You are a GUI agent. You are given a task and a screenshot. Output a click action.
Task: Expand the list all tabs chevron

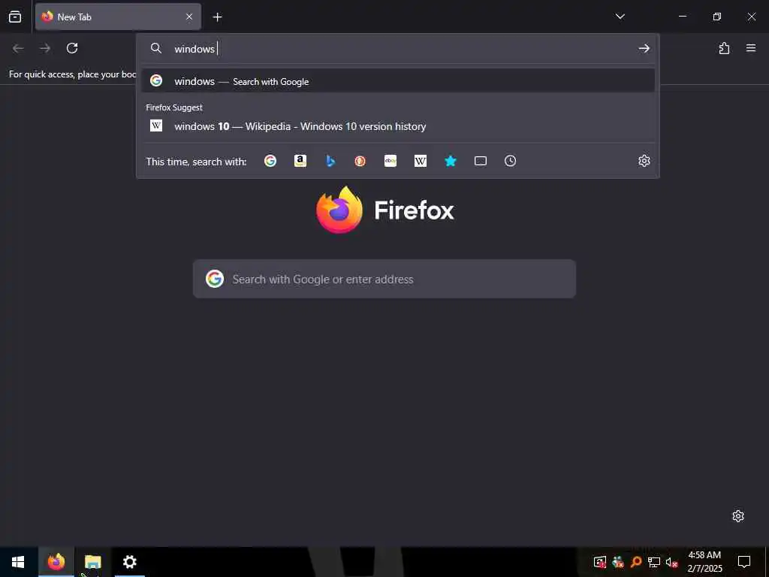coord(620,17)
